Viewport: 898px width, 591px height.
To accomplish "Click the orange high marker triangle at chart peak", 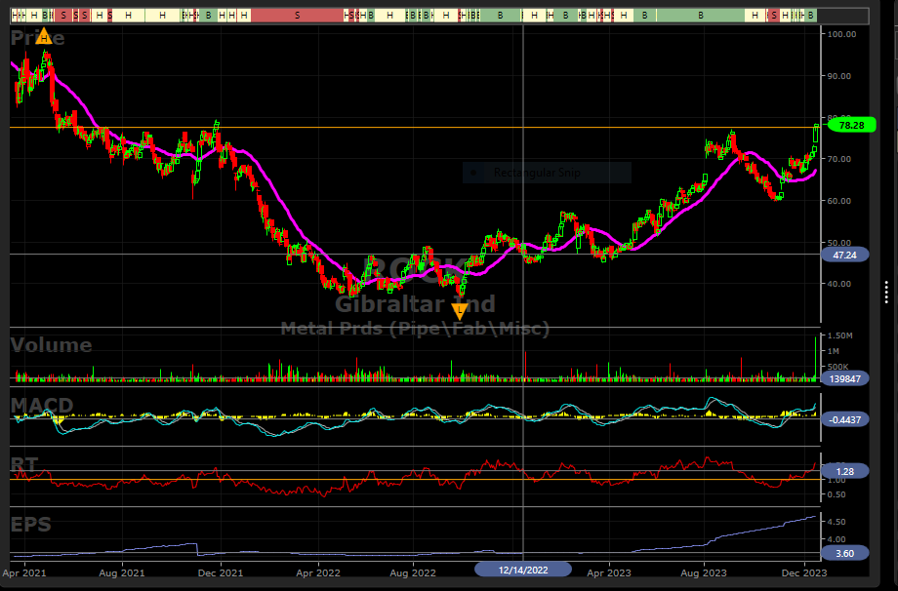I will pyautogui.click(x=44, y=36).
